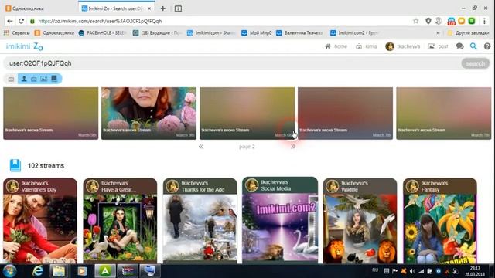The width and height of the screenshot is (495, 278).
Task: Close the Imikimi Zo browser tab
Action: pos(149,8)
